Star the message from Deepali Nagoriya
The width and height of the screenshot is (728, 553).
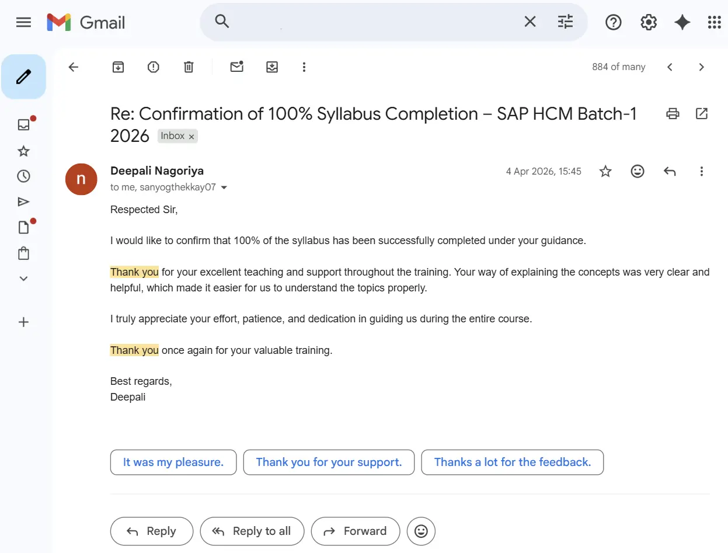[x=606, y=171]
